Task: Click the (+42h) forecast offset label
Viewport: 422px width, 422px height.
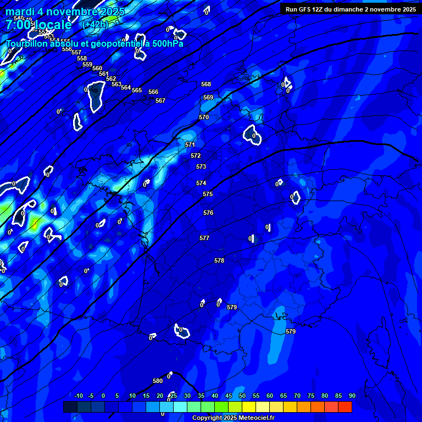Action: click(x=95, y=25)
